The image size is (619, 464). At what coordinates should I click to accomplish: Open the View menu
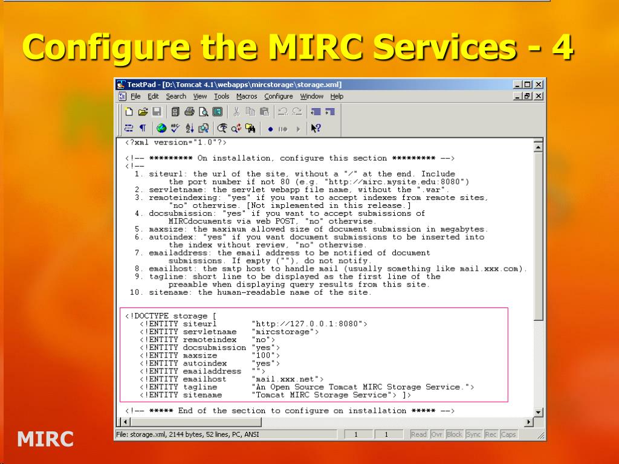[199, 96]
